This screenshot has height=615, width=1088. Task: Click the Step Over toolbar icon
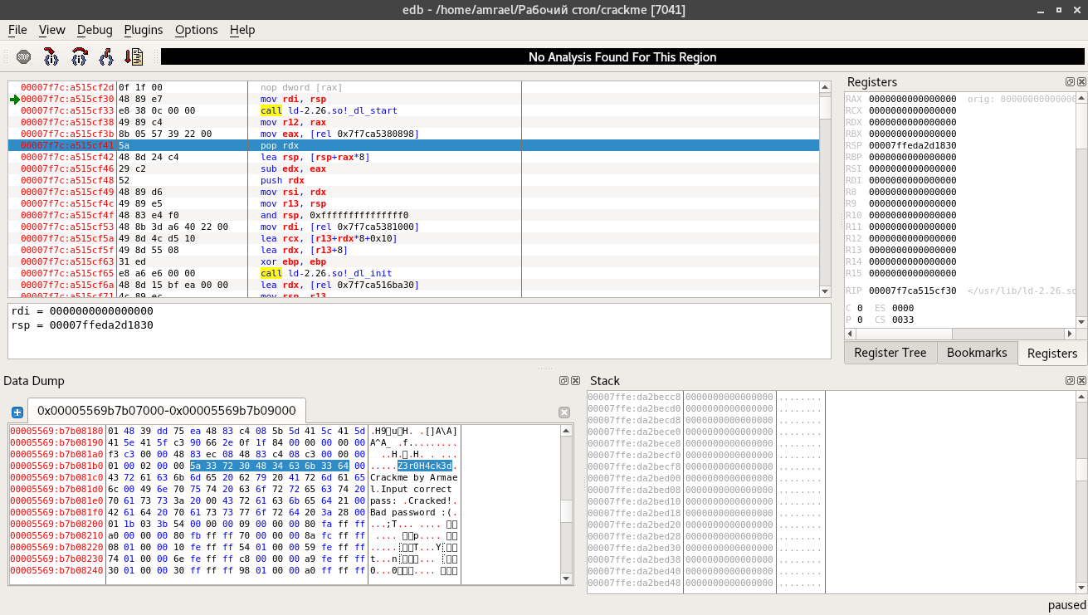click(x=79, y=57)
